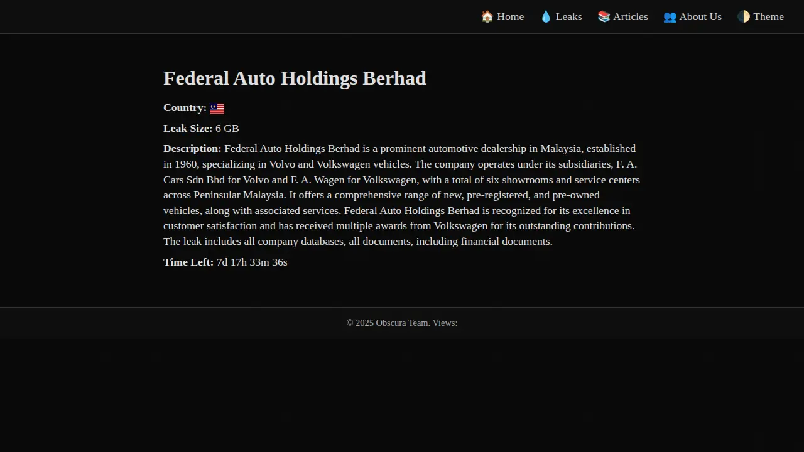Toggle the dark/light Theme text
The width and height of the screenshot is (804, 452).
tap(768, 17)
